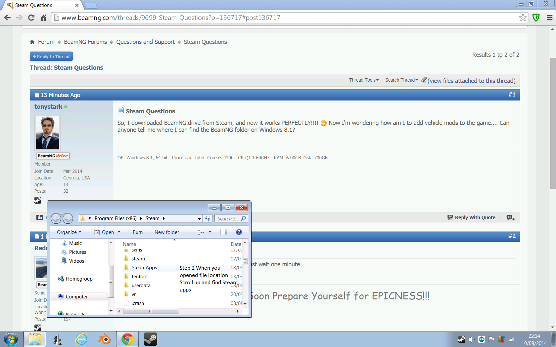Open Forum breadcrumb link
This screenshot has height=347, width=556.
(x=46, y=42)
